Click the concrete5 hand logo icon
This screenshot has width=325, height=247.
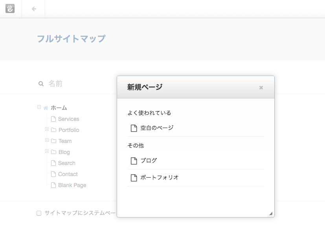pyautogui.click(x=10, y=9)
